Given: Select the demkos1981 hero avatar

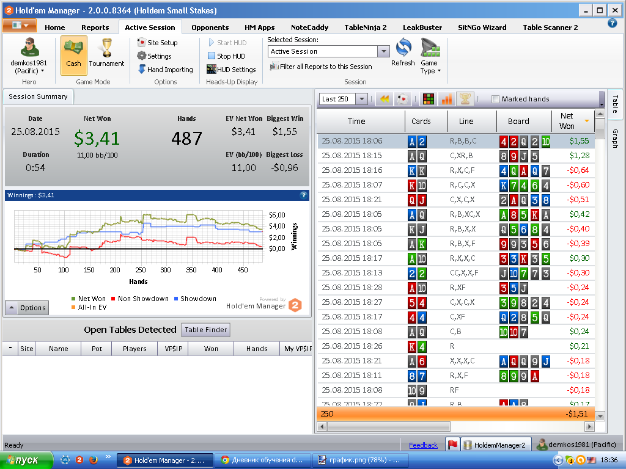Looking at the screenshot, I should 29,48.
